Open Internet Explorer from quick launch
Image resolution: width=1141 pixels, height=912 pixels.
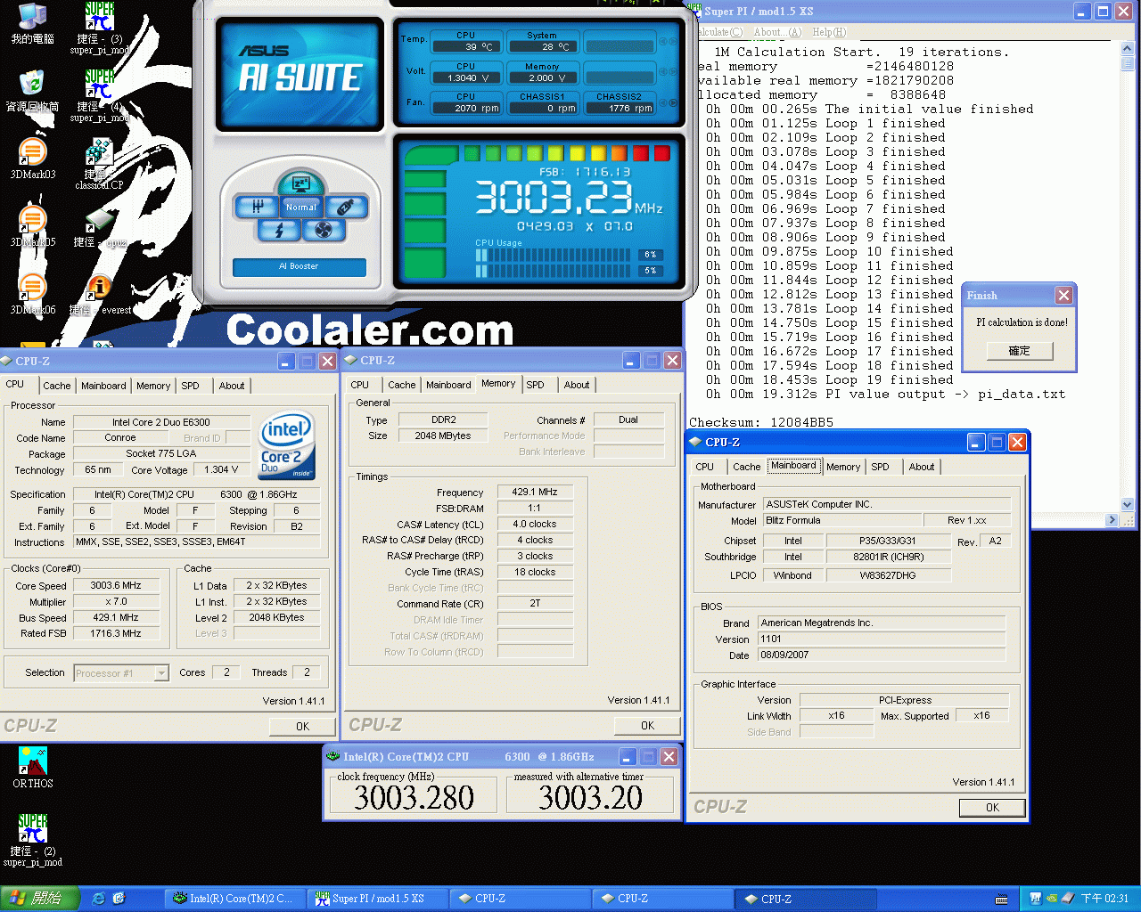99,899
